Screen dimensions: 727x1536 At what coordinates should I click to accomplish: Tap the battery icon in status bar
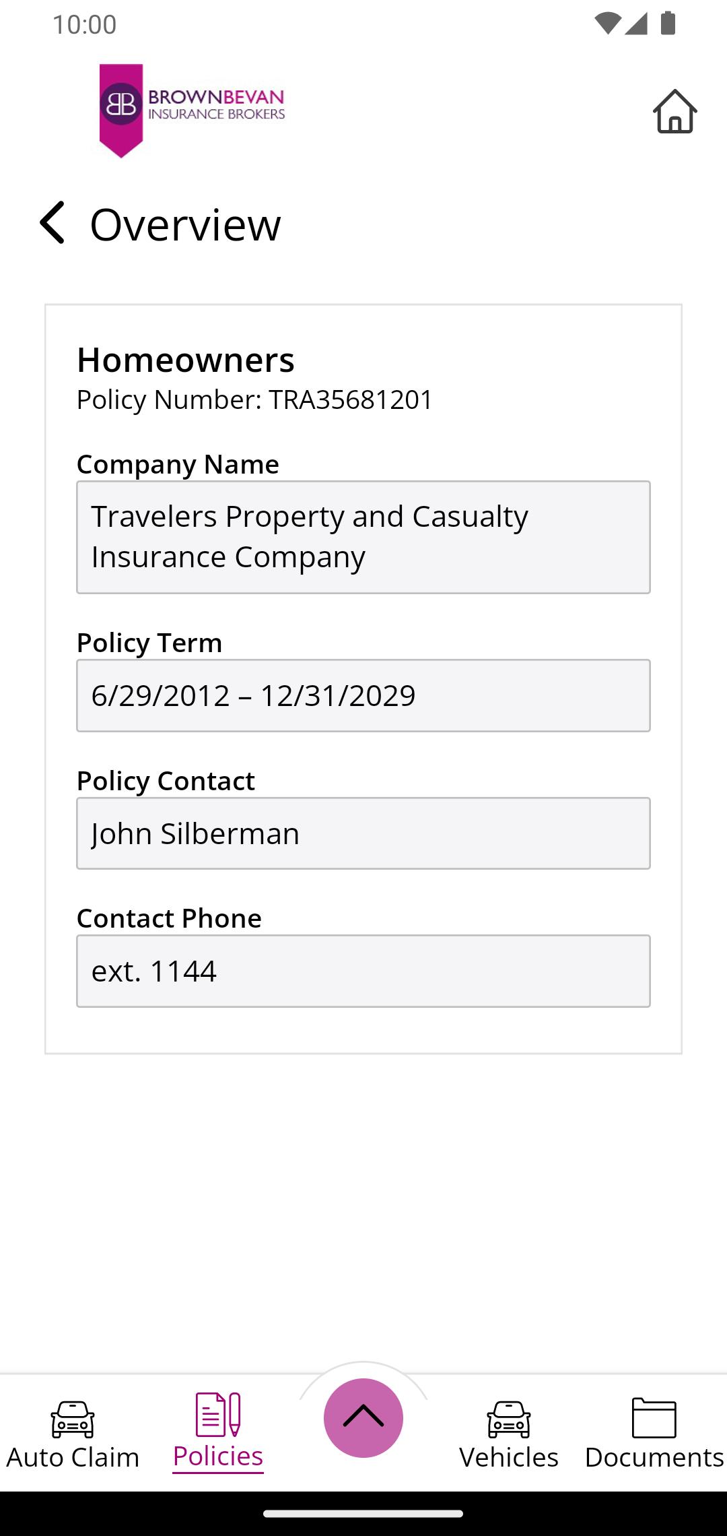tap(668, 24)
